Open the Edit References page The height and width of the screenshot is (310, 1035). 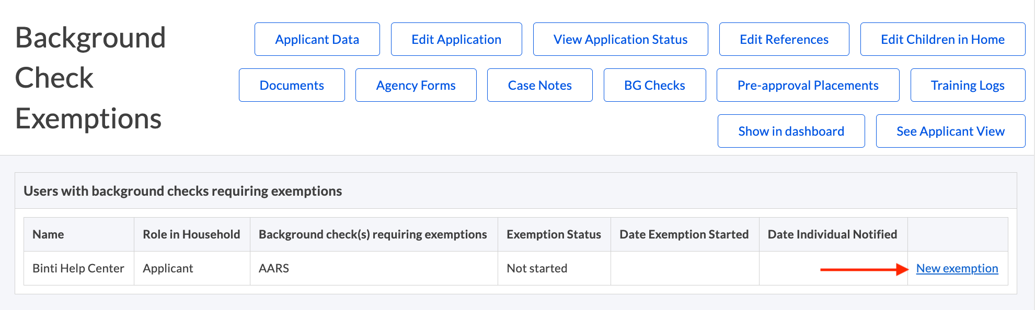click(x=784, y=39)
